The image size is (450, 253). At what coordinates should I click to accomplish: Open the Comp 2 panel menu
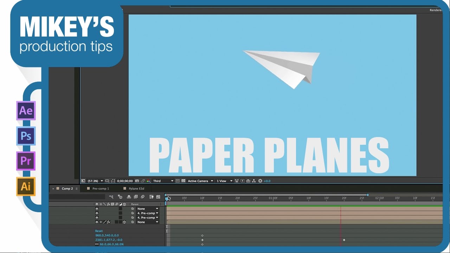pos(77,189)
